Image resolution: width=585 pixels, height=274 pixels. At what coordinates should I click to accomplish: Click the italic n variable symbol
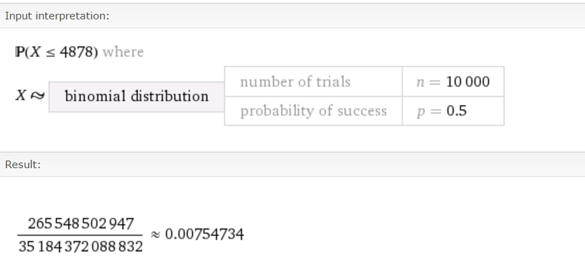click(421, 82)
